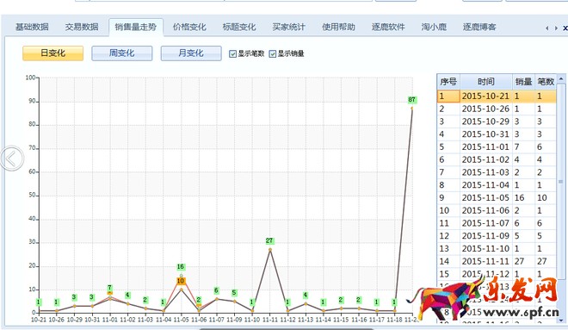Select the 2015-11-12 table row
Screen dimensions: 568x330
tap(497, 274)
